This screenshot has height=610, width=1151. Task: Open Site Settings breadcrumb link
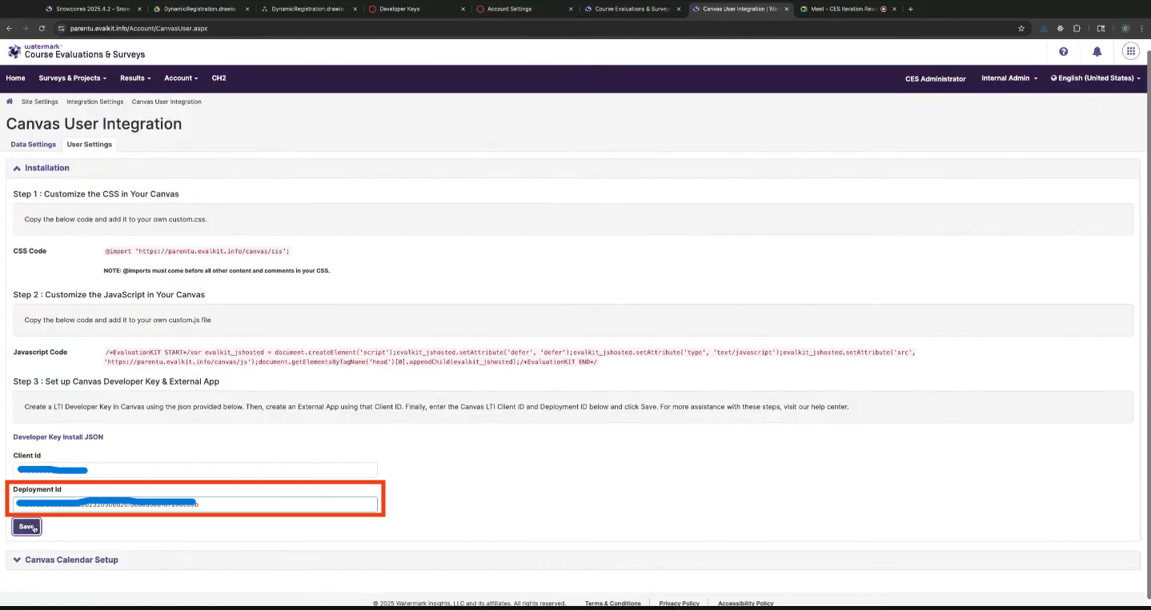click(40, 102)
